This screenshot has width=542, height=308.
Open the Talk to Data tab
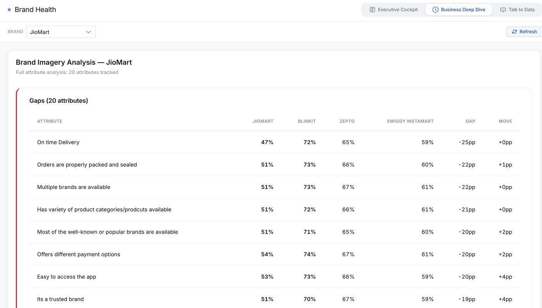click(517, 10)
